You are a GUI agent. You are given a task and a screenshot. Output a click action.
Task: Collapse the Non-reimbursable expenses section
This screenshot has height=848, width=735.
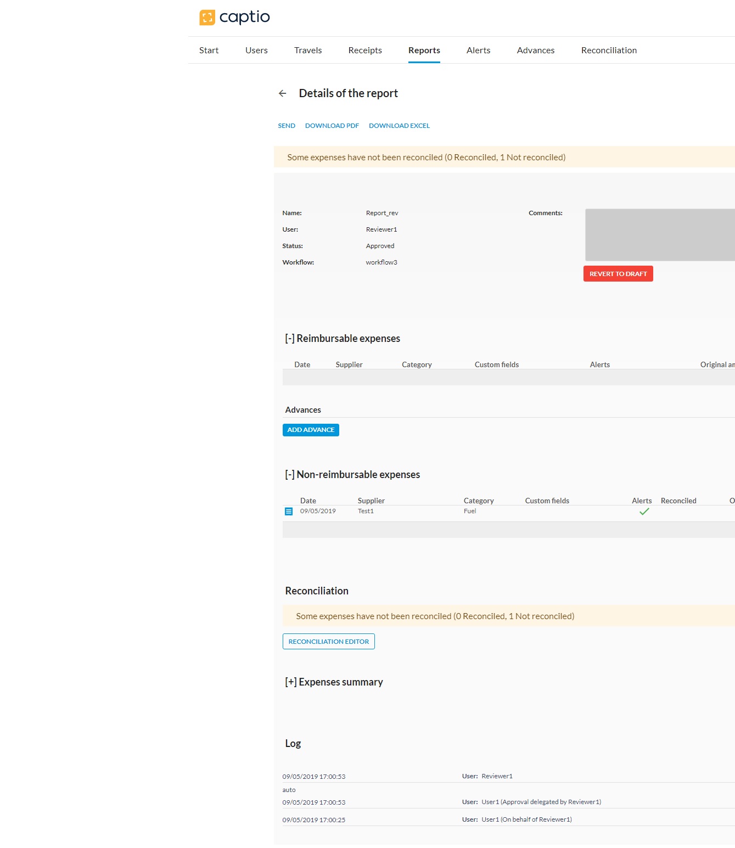tap(290, 475)
